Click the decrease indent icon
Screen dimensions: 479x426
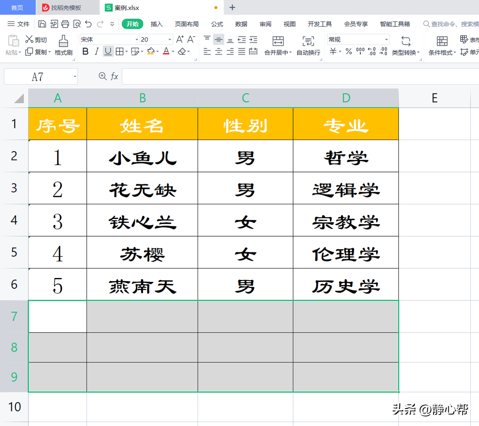242,39
